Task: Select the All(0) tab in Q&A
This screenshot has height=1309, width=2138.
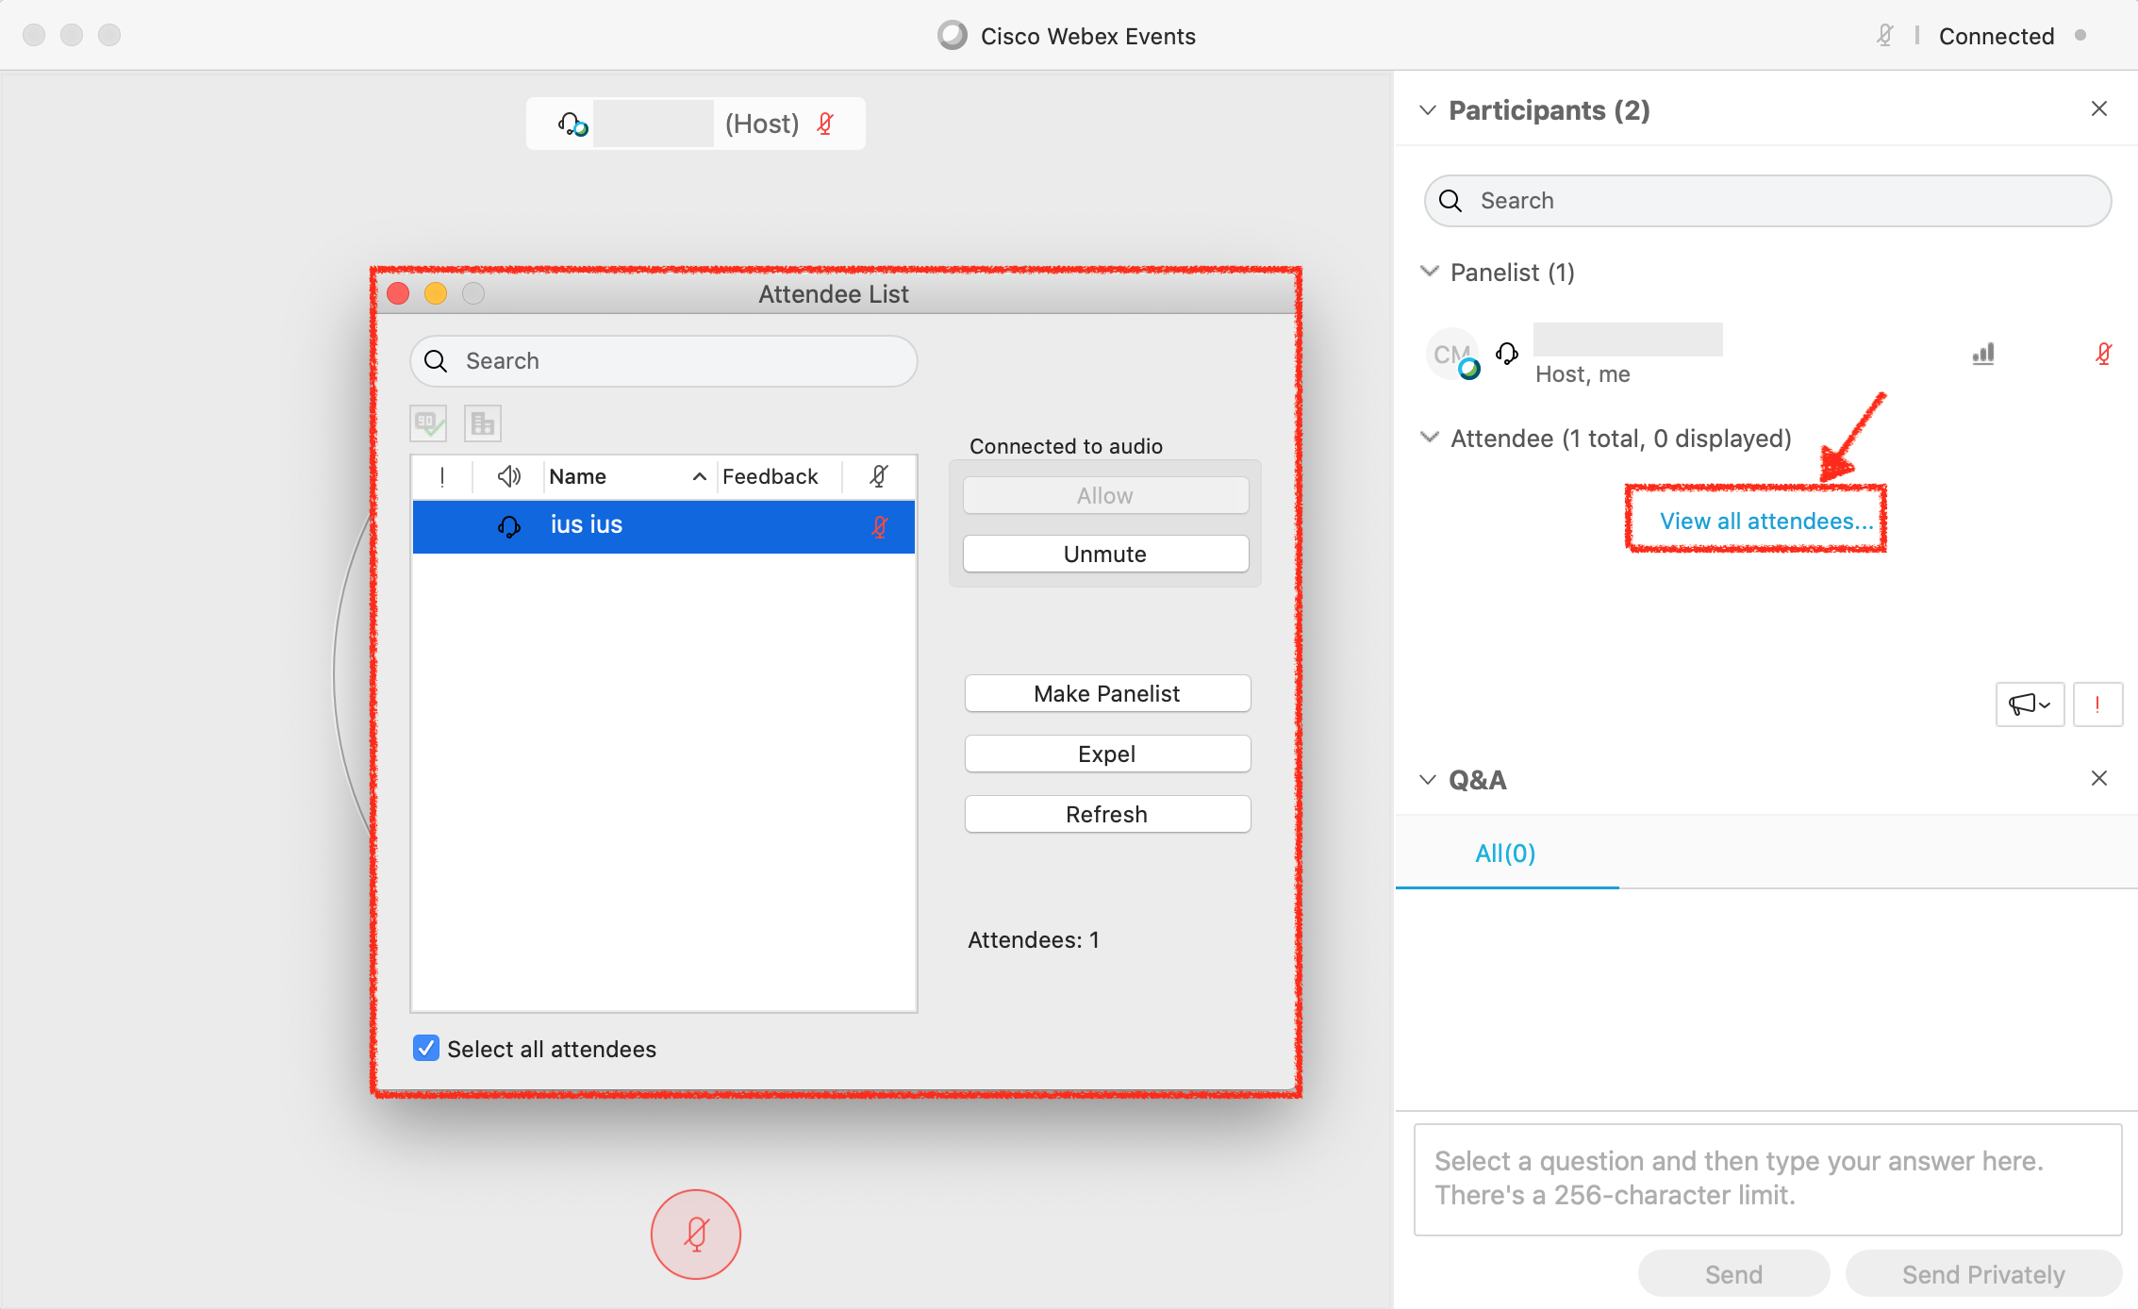Action: 1505,853
